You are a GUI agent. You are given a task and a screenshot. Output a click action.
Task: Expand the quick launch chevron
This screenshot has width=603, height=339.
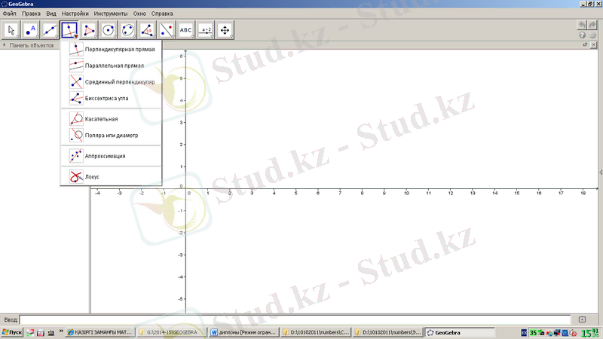61,331
